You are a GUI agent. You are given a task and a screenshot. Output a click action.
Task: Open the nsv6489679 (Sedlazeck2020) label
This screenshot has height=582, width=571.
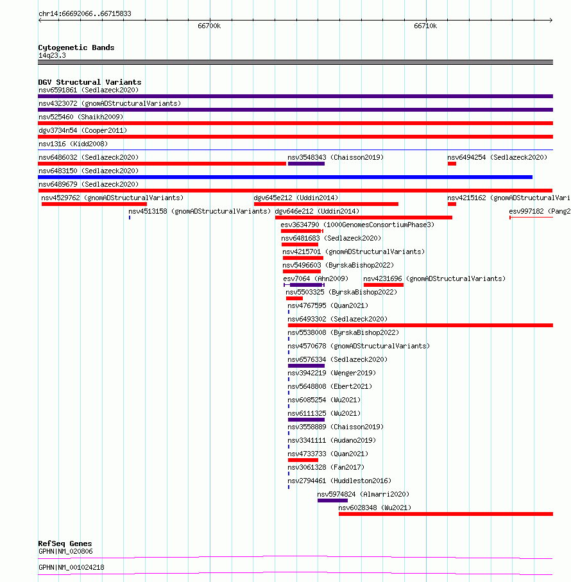(x=89, y=184)
